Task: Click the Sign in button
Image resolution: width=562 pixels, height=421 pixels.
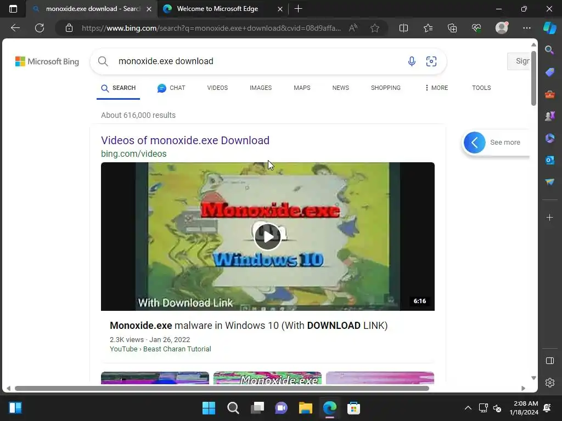Action: click(519, 61)
